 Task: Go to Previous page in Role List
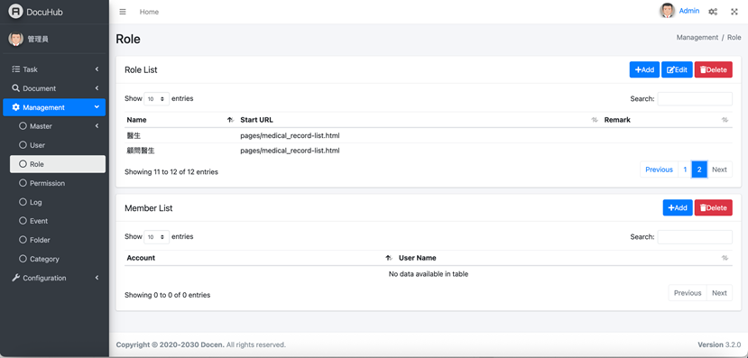[x=659, y=170]
